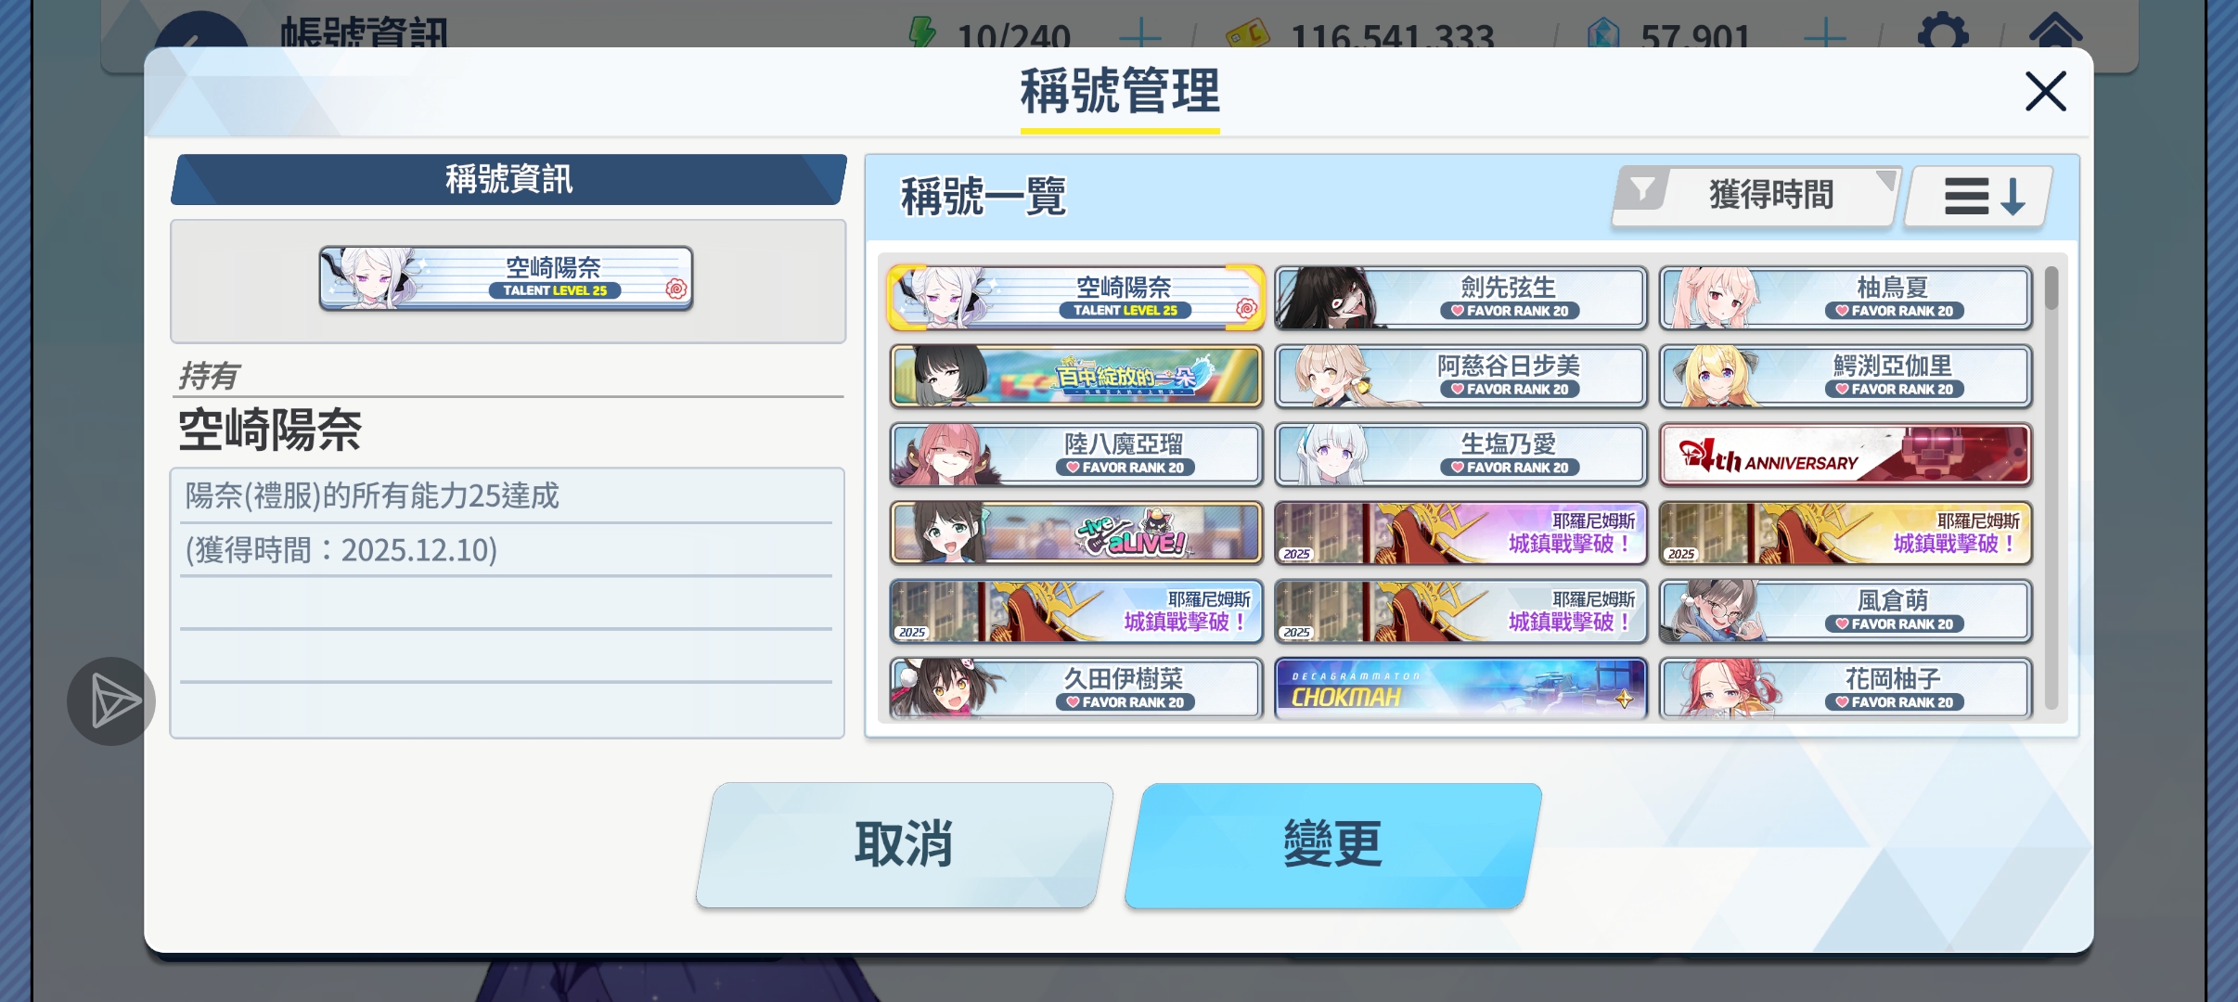The height and width of the screenshot is (1002, 2238).
Task: Select the 鰐渕亞伽里 title badge
Action: tap(1846, 376)
